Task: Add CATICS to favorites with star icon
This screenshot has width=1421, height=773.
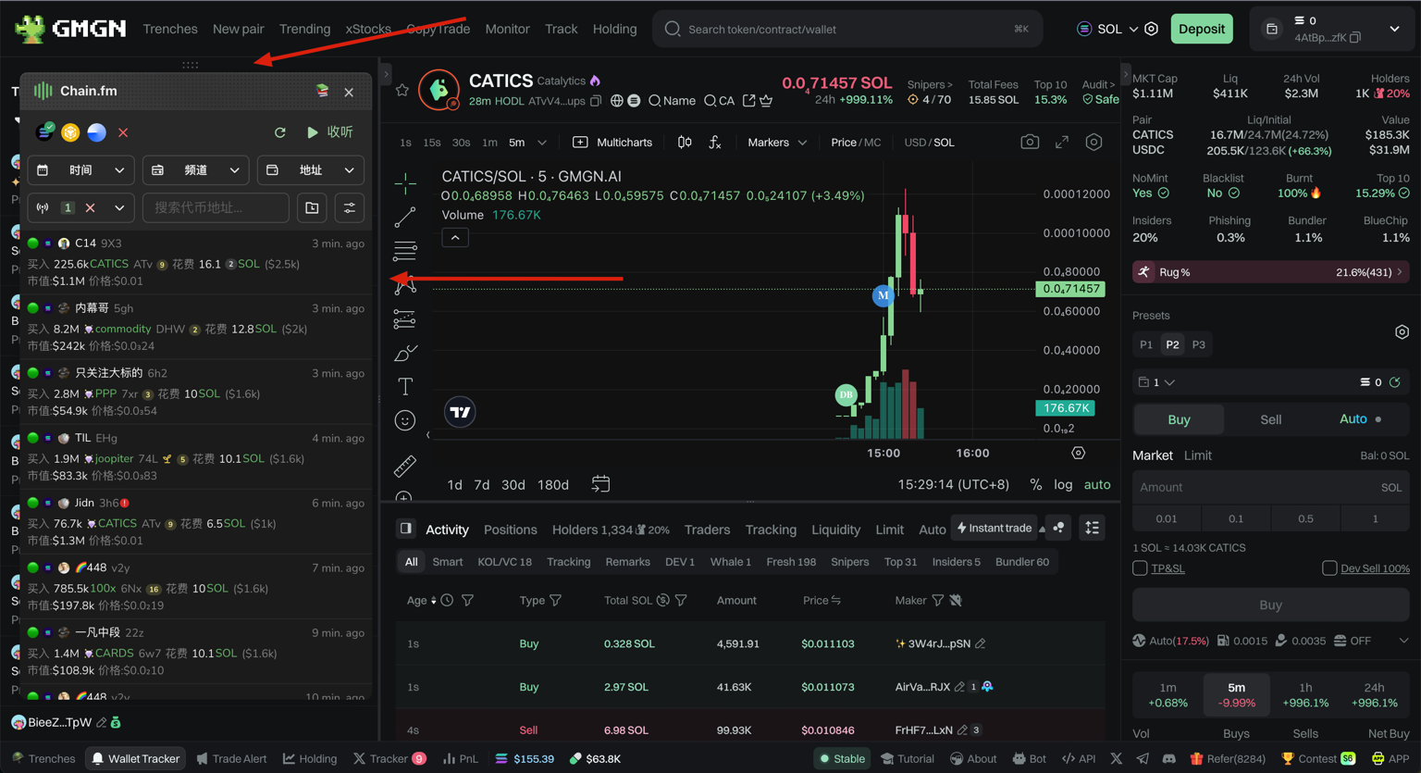Action: tap(402, 90)
